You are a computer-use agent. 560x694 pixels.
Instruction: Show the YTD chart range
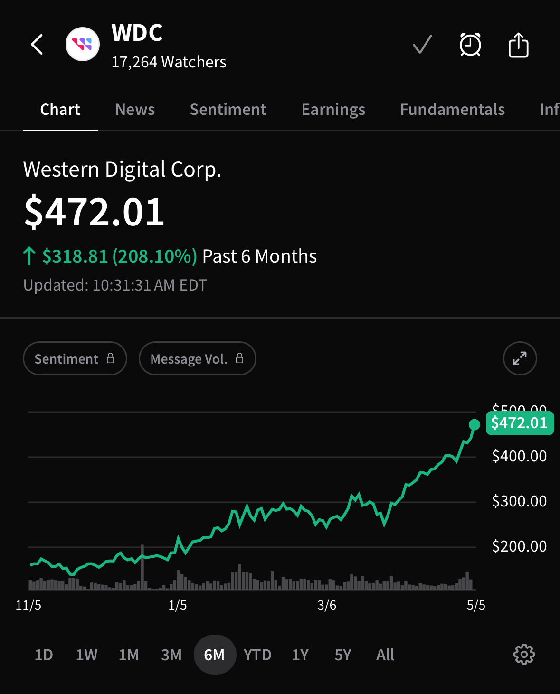(x=257, y=655)
